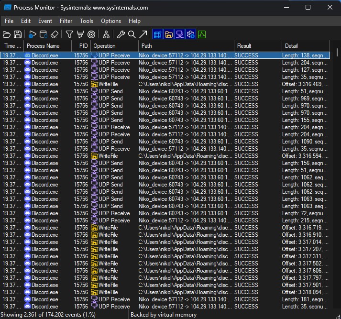The image size is (341, 319).
Task: Show the Process Tree toolbar icon
Action: [x=106, y=34]
